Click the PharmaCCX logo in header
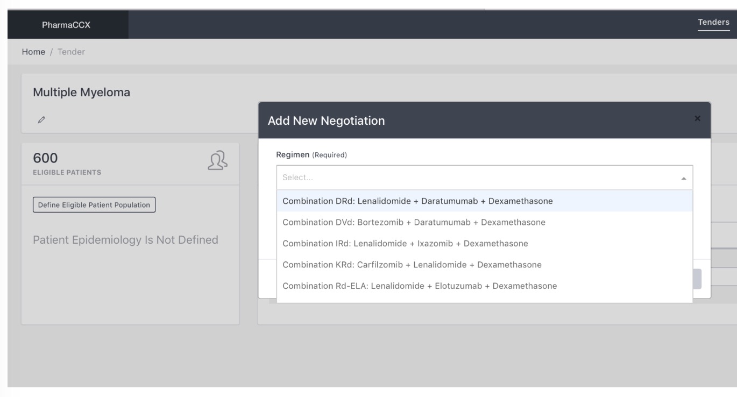Image resolution: width=737 pixels, height=397 pixels. coord(67,25)
